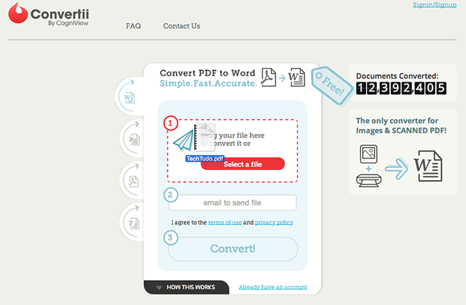Click the Already have an account link

tap(273, 287)
